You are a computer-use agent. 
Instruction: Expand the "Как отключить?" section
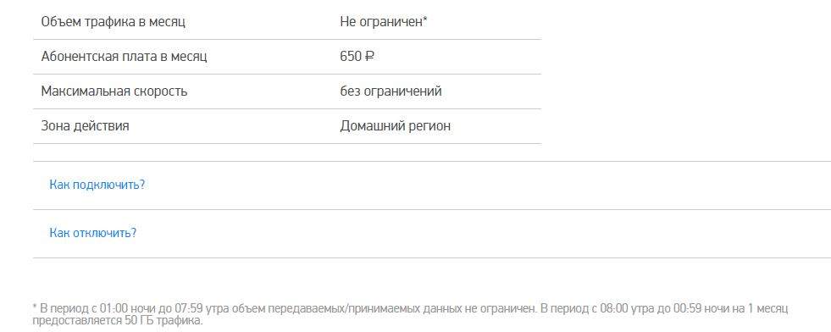[92, 233]
